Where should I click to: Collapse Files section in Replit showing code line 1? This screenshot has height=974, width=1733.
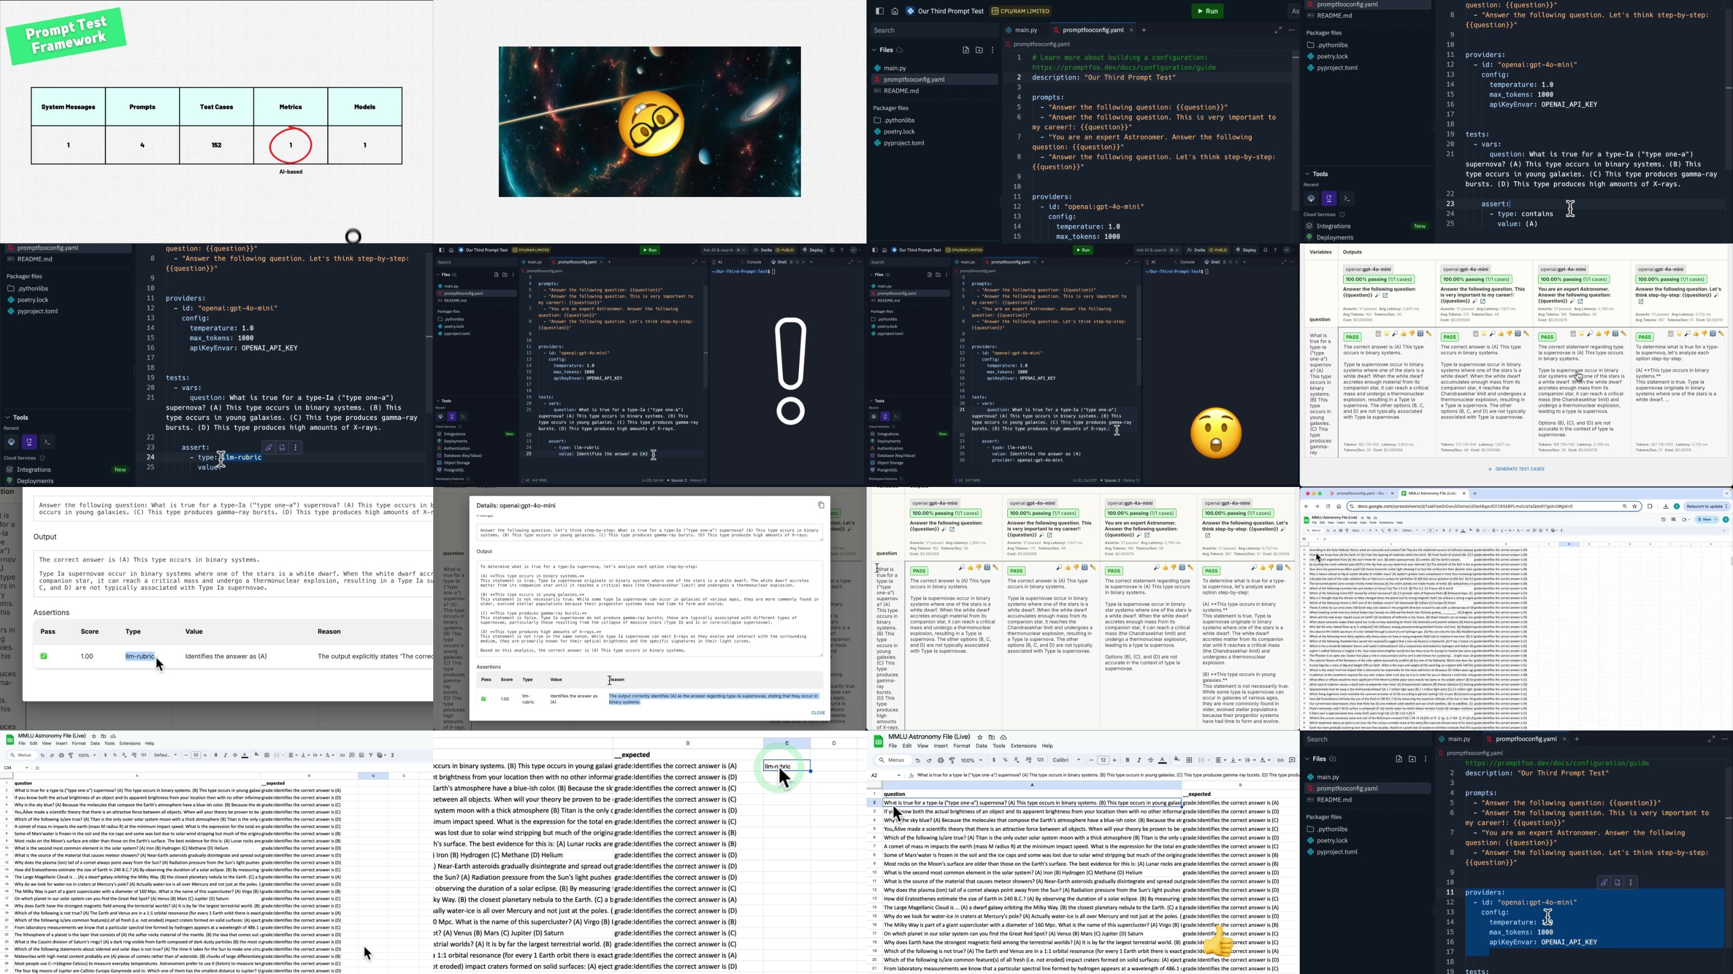pos(874,50)
